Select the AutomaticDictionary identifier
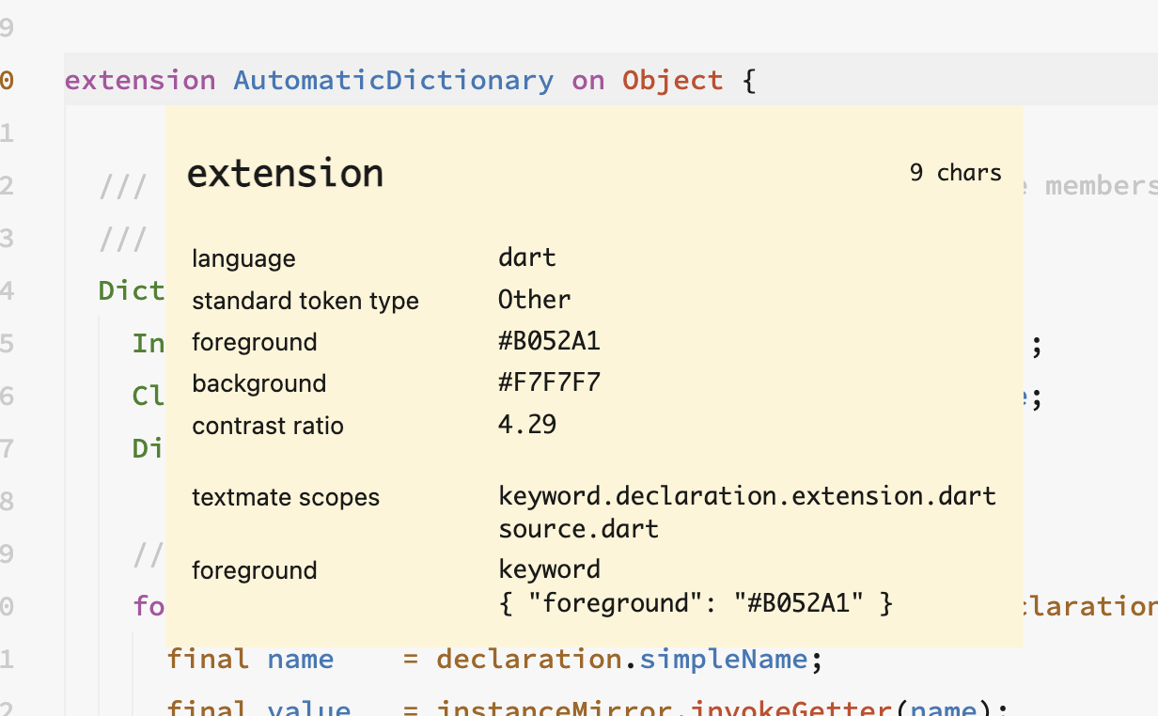 (x=392, y=80)
